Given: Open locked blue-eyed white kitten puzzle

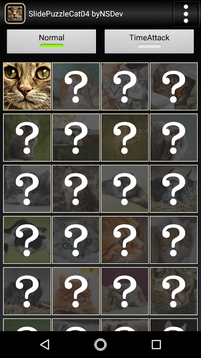Looking at the screenshot, I should (76, 240).
